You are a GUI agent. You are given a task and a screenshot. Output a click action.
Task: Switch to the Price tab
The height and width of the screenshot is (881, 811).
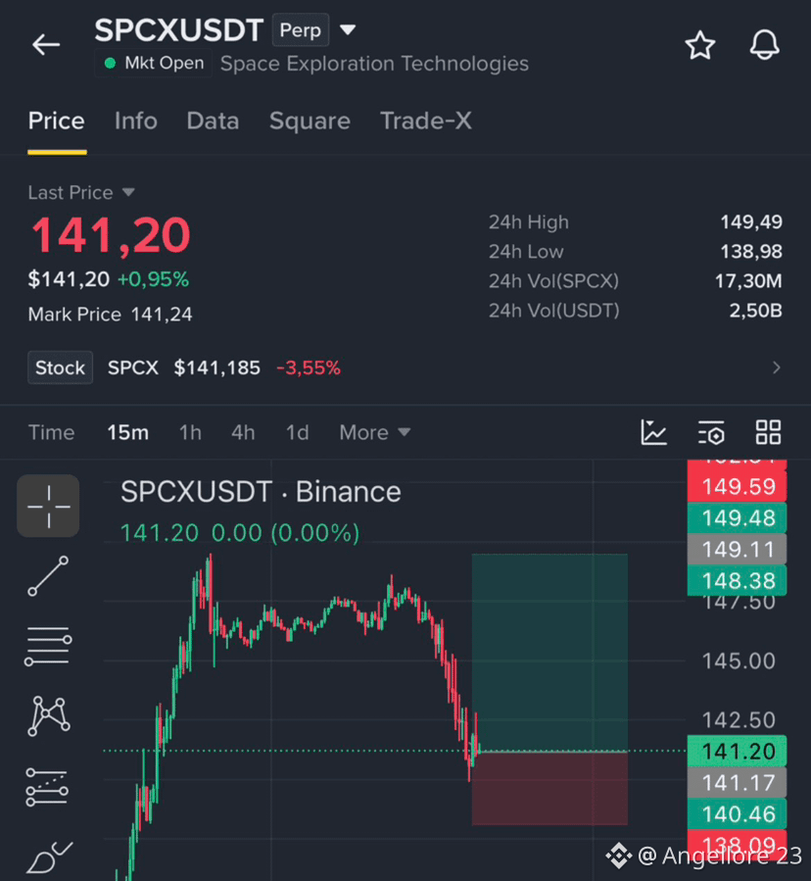tap(57, 121)
